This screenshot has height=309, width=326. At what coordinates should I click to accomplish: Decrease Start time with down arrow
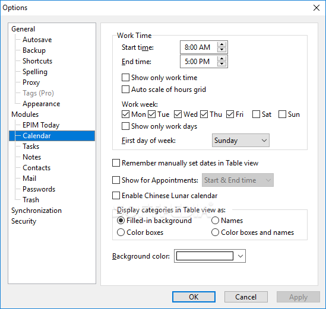click(x=222, y=50)
